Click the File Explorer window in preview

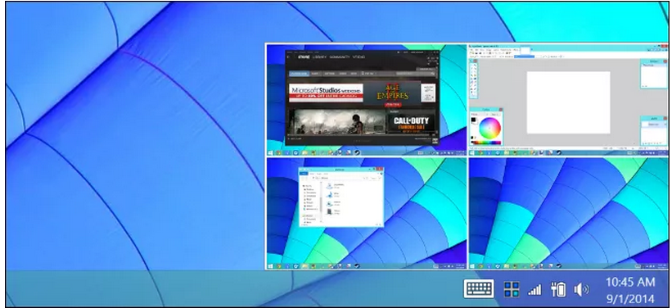(341, 197)
